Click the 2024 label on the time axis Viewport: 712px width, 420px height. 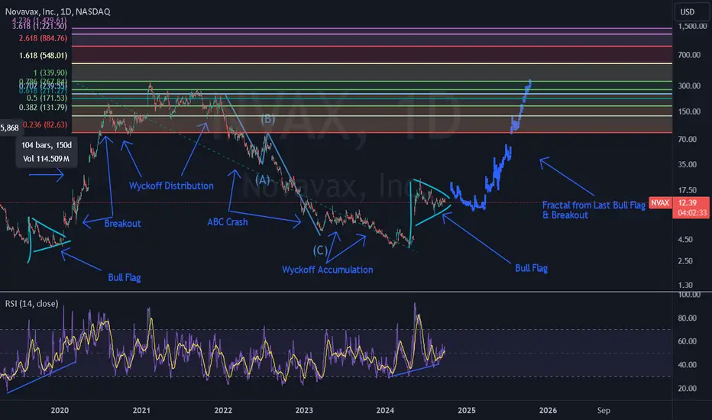point(385,411)
